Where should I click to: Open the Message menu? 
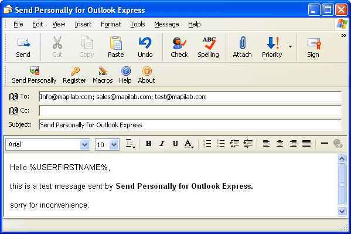tap(166, 24)
